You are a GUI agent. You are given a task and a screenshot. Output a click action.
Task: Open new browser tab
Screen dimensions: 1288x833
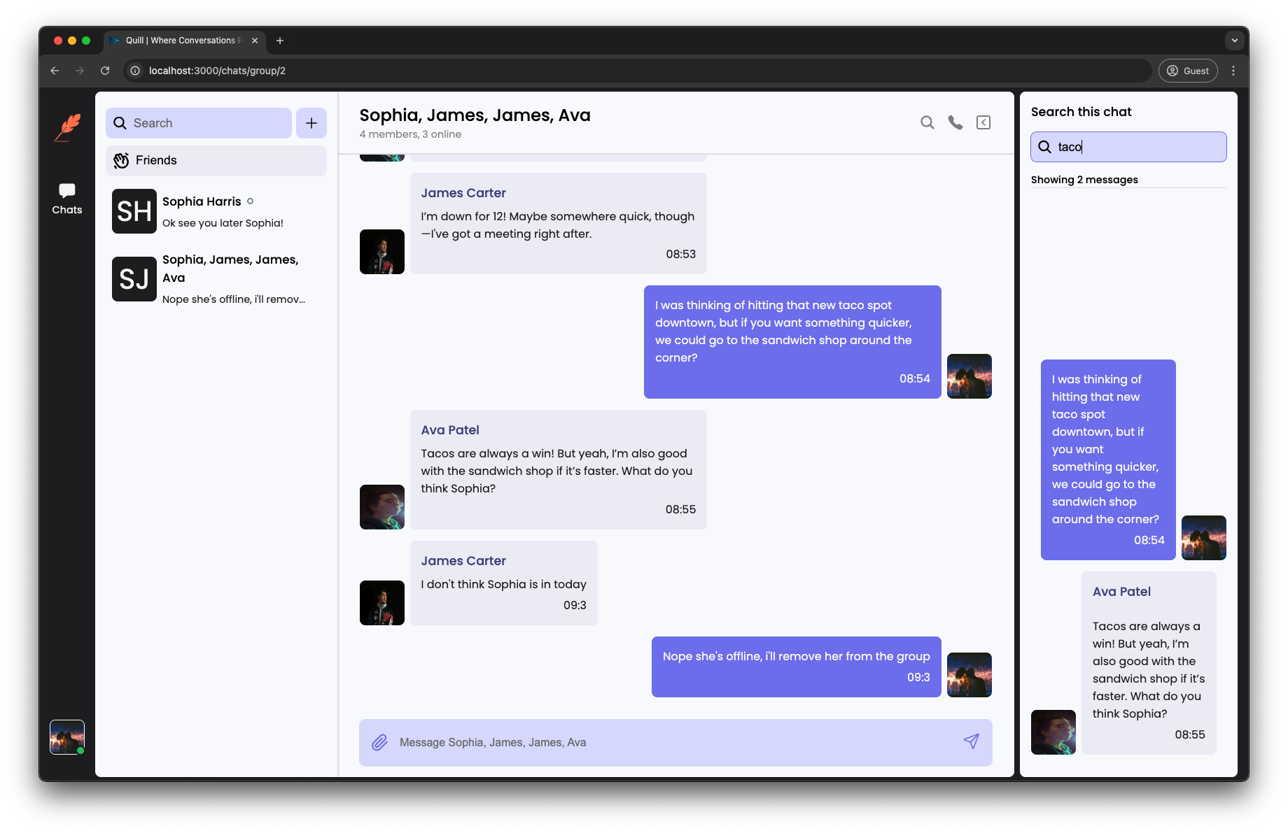coord(280,41)
